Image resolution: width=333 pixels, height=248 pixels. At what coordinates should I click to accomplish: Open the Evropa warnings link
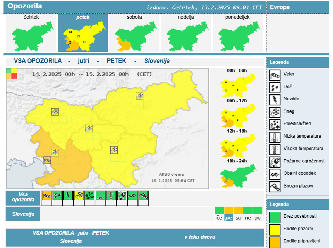(280, 7)
